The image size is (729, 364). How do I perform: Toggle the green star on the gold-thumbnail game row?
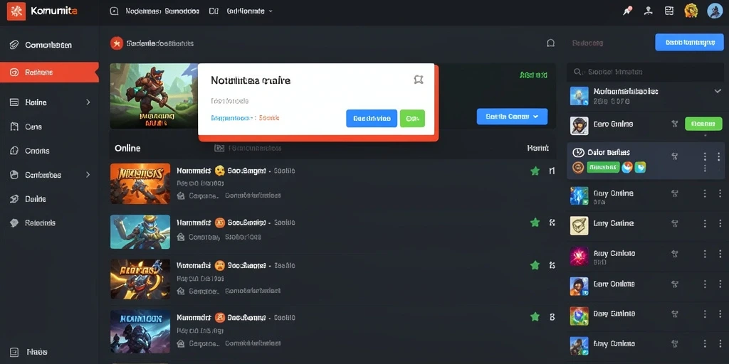coord(535,266)
